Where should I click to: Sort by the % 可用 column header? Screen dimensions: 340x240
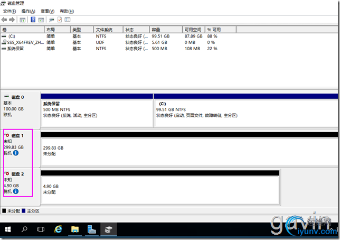tap(221, 30)
